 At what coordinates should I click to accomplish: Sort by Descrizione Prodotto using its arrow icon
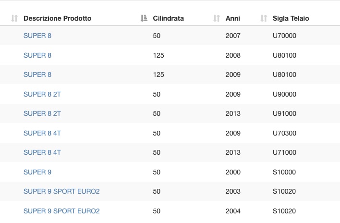pyautogui.click(x=14, y=18)
